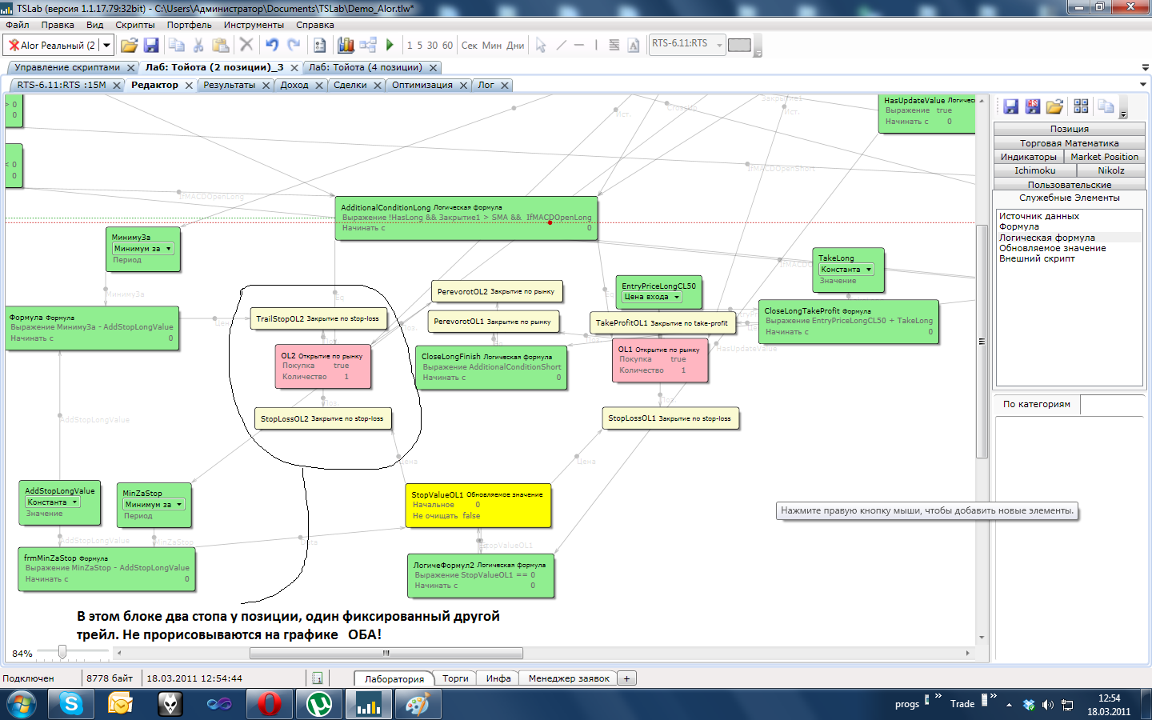This screenshot has height=720, width=1152.
Task: Open file with the right panel folder icon
Action: [1054, 106]
